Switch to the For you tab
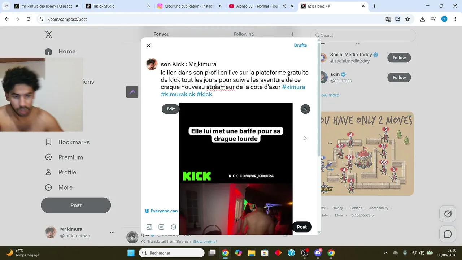This screenshot has height=260, width=462. [161, 34]
